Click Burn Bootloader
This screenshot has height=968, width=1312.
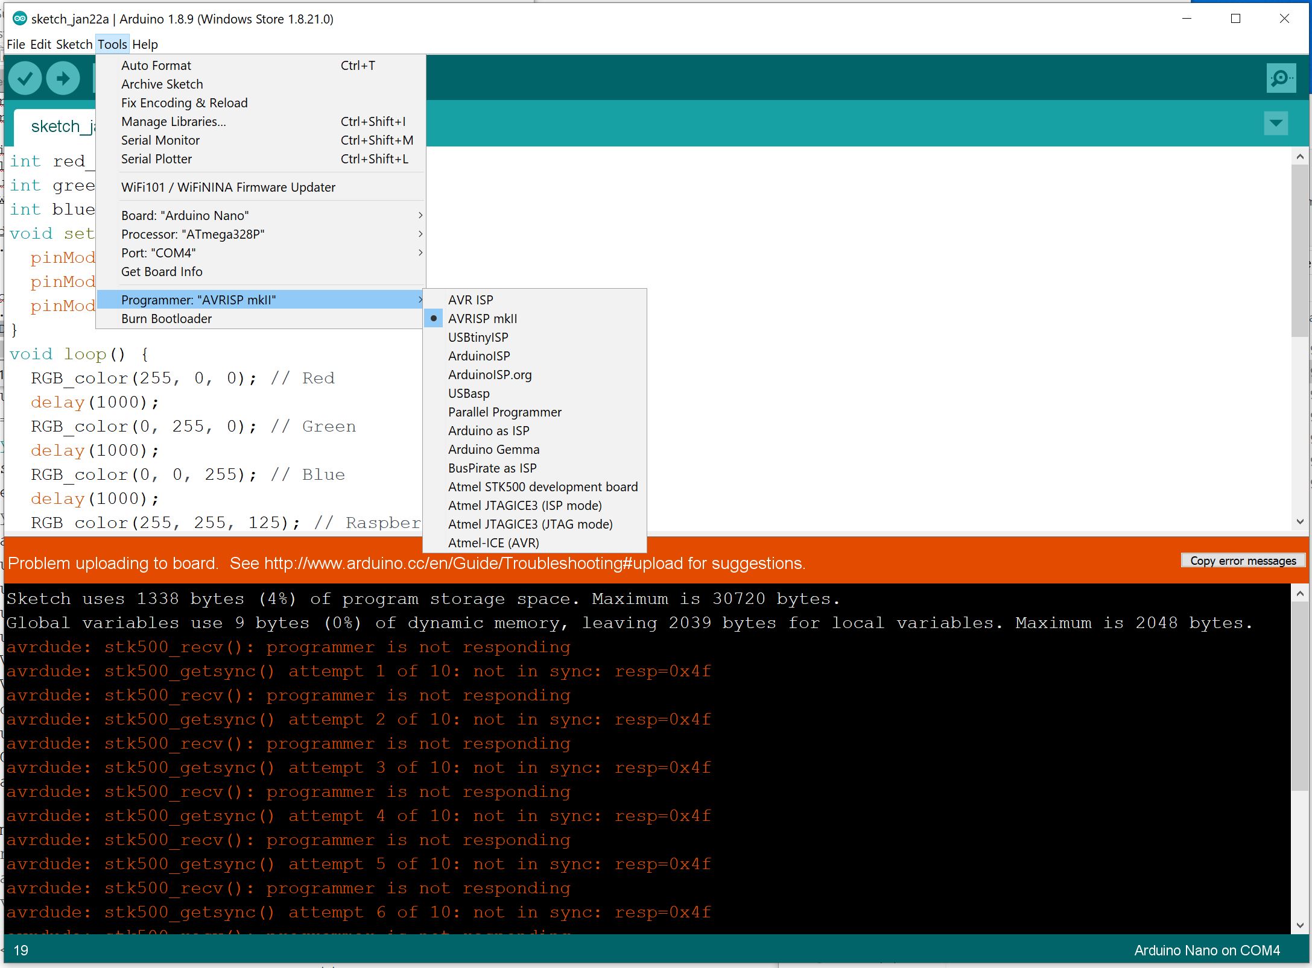point(167,318)
